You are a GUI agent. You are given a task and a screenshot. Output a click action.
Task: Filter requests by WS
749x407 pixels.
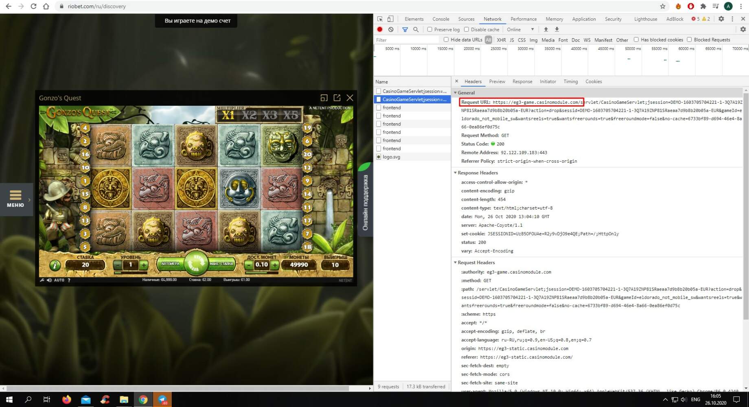(x=587, y=40)
